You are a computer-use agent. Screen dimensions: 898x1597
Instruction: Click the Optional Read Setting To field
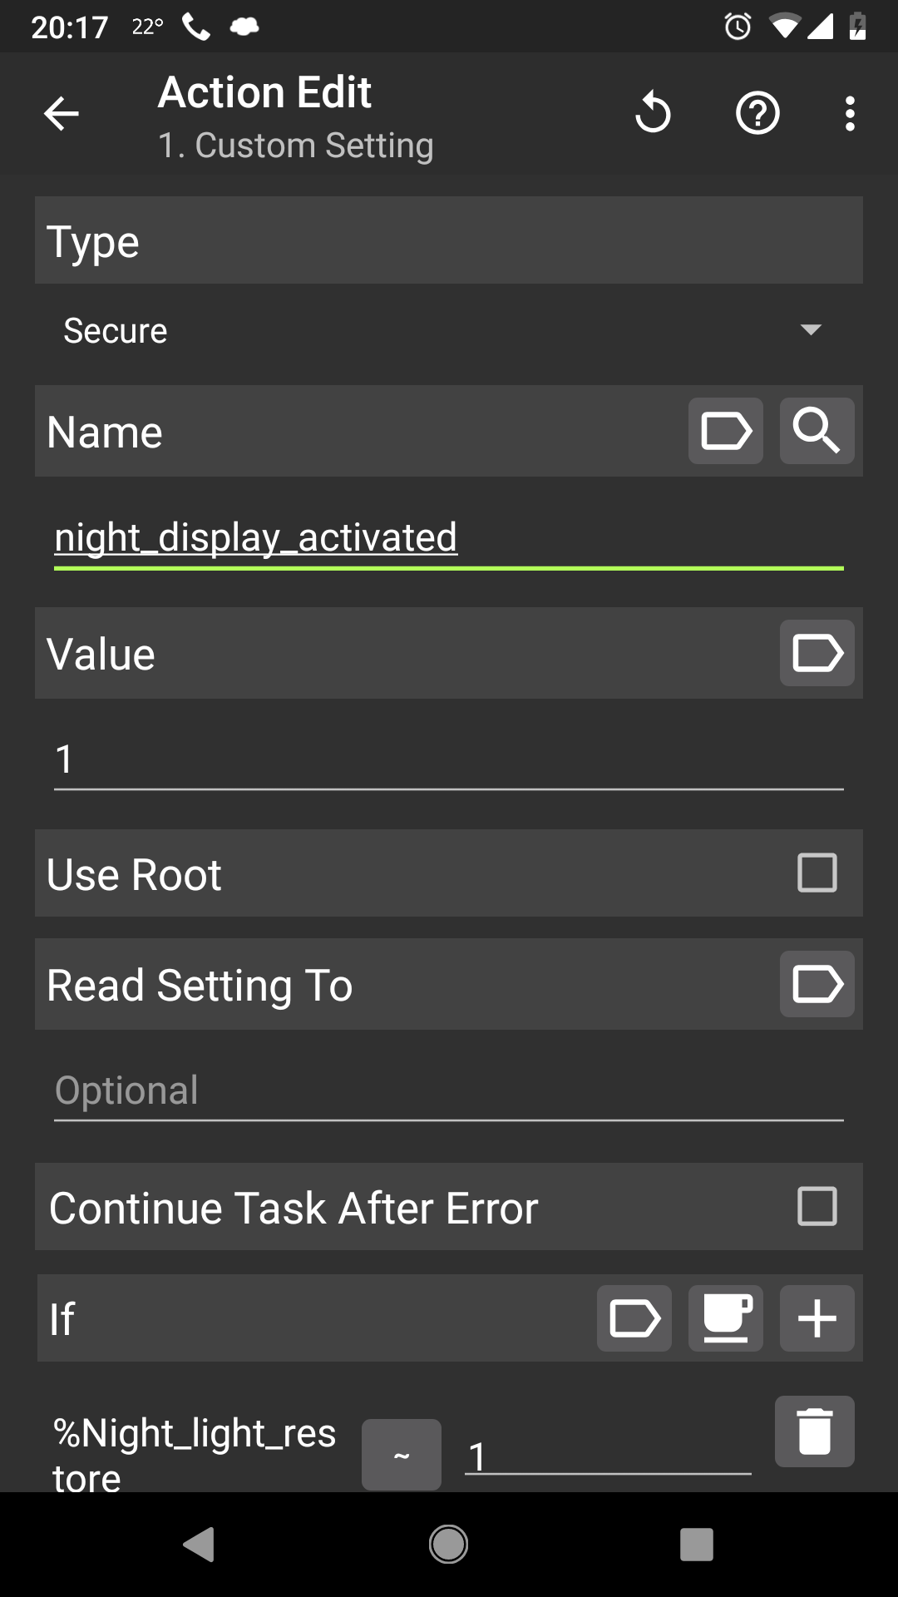[x=447, y=1091]
